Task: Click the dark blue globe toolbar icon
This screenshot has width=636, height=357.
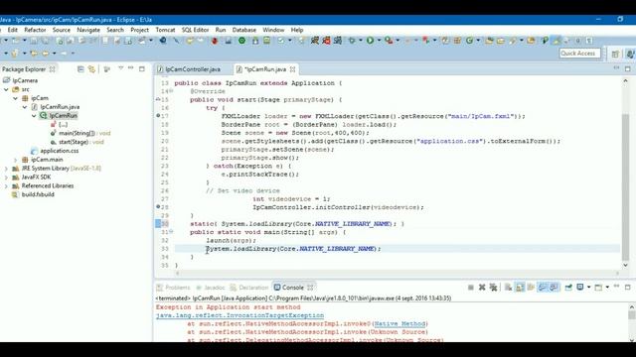Action: tap(163, 41)
